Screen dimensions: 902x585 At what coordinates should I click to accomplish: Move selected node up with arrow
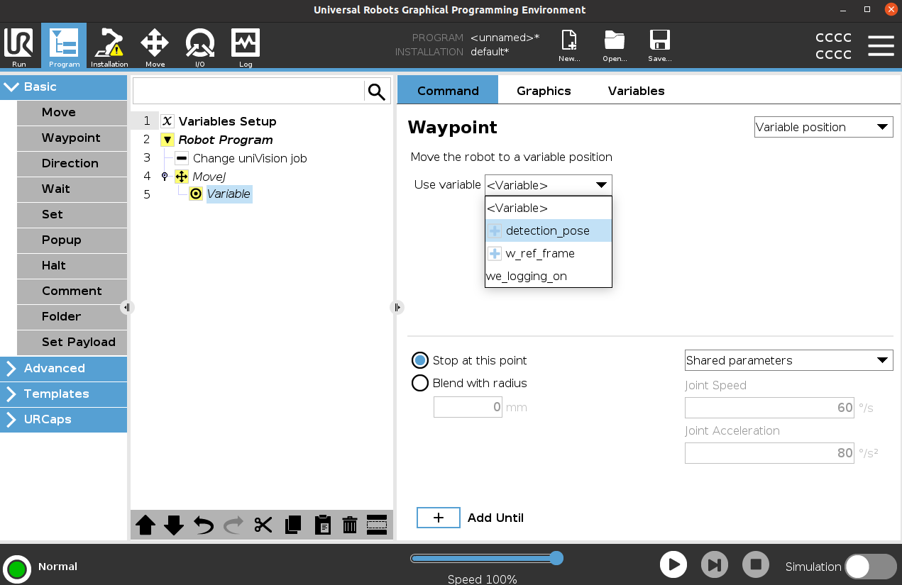pyautogui.click(x=145, y=525)
